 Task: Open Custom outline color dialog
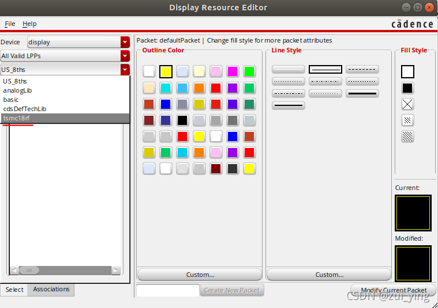click(200, 275)
